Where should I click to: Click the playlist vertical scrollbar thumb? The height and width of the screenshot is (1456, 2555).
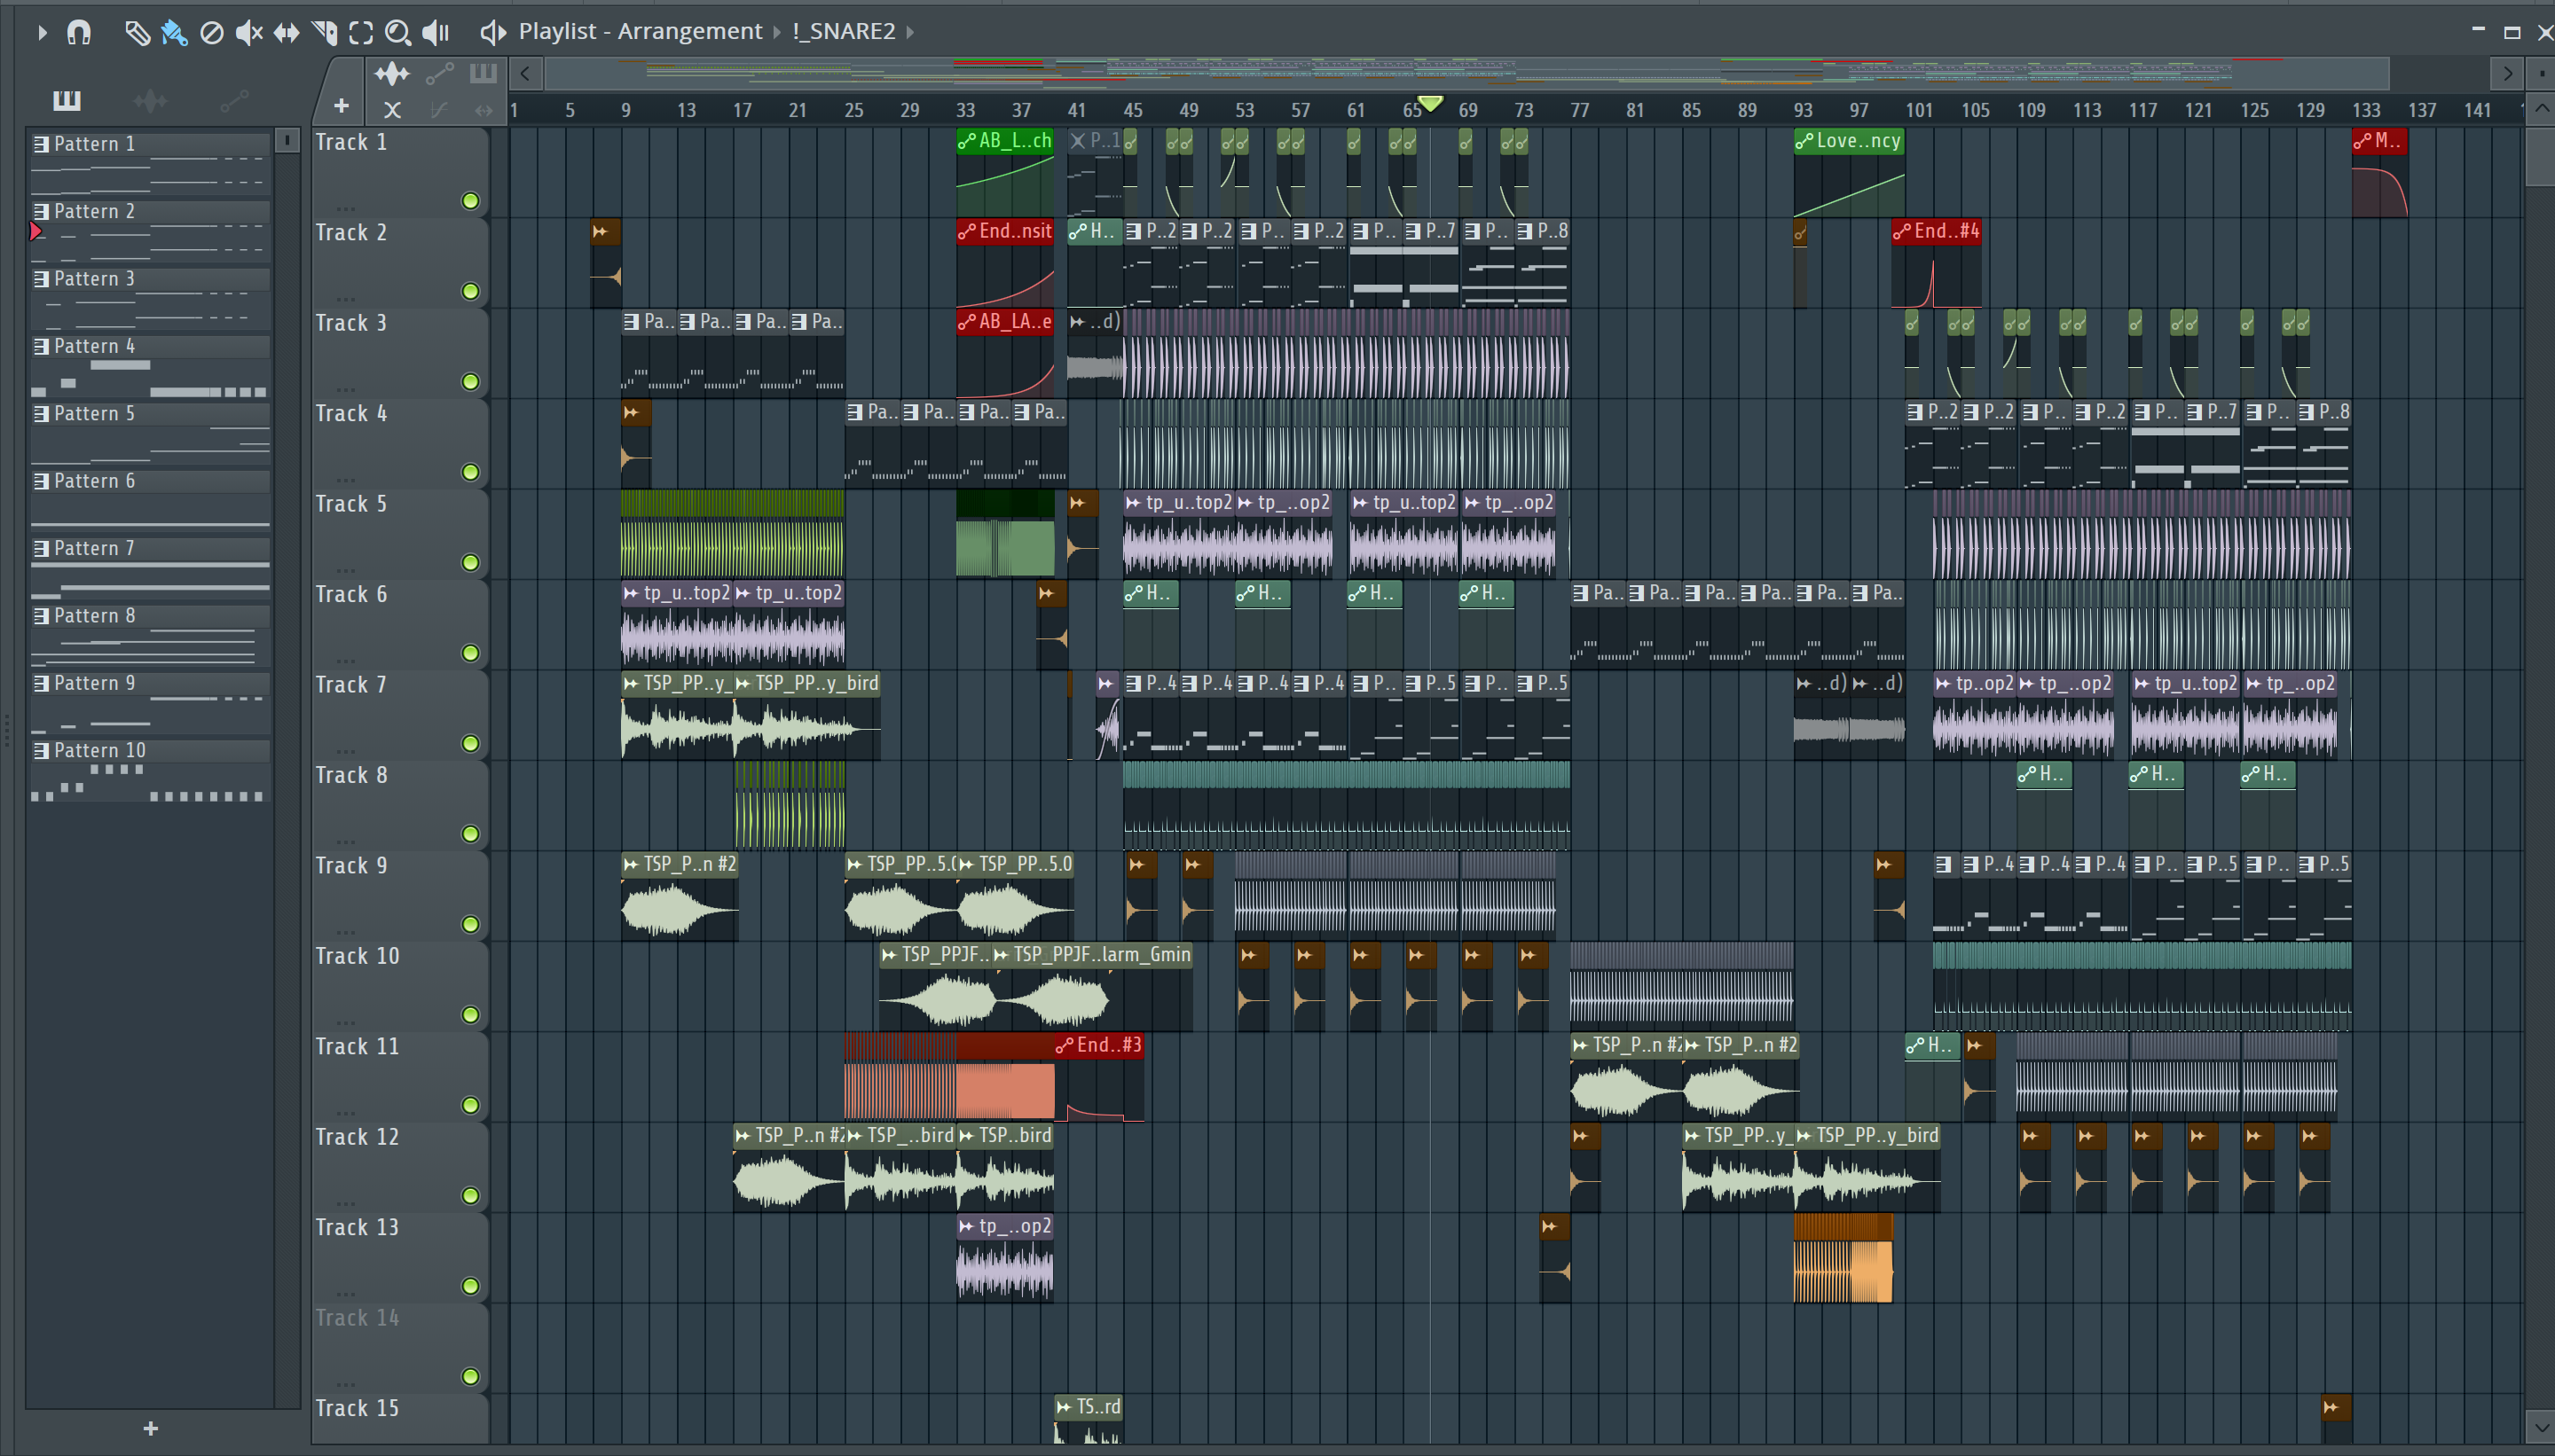pyautogui.click(x=2540, y=157)
